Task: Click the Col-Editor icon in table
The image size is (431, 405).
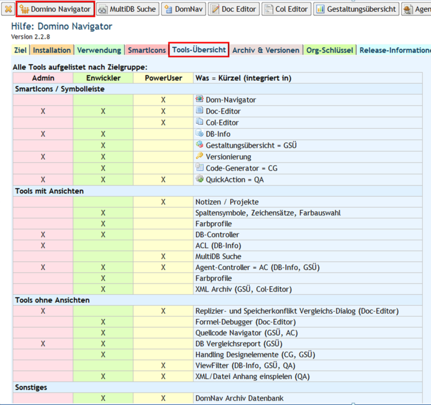Action: pos(200,122)
